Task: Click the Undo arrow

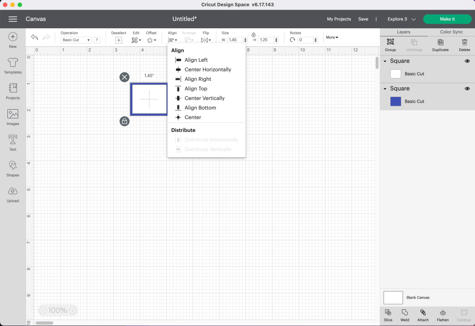Action: (34, 38)
